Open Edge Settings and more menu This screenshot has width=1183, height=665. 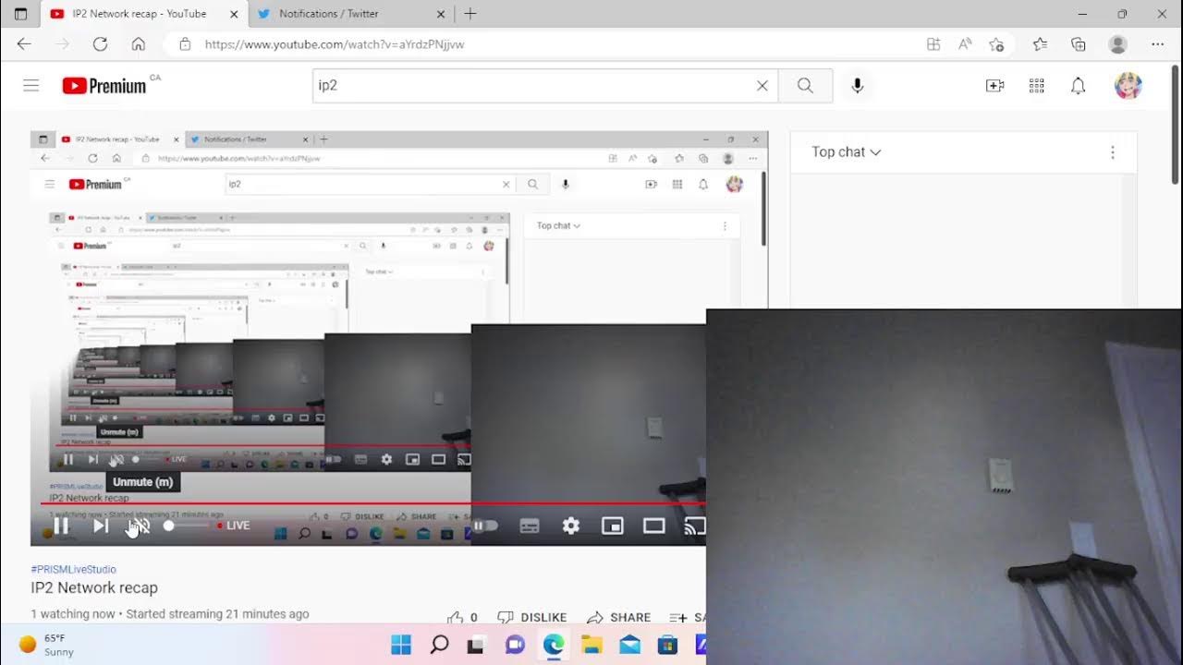pyautogui.click(x=1158, y=44)
